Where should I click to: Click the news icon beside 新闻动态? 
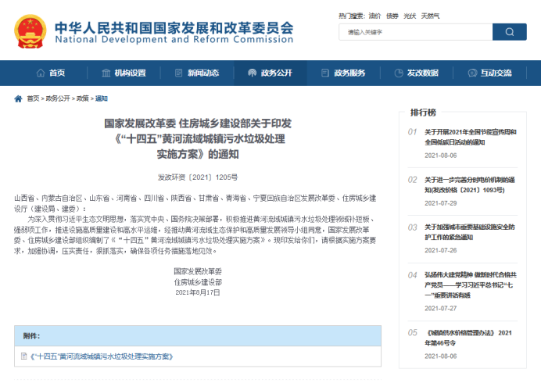pos(179,73)
